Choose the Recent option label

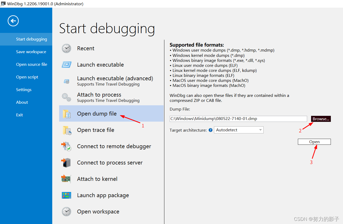[86, 48]
